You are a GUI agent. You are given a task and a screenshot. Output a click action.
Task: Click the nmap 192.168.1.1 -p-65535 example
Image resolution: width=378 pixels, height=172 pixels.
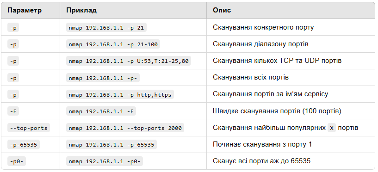pos(112,145)
